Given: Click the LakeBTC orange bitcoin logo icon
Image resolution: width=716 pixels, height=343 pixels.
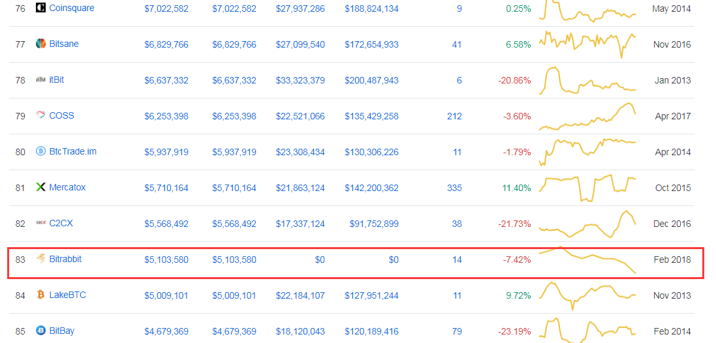Looking at the screenshot, I should pos(40,295).
